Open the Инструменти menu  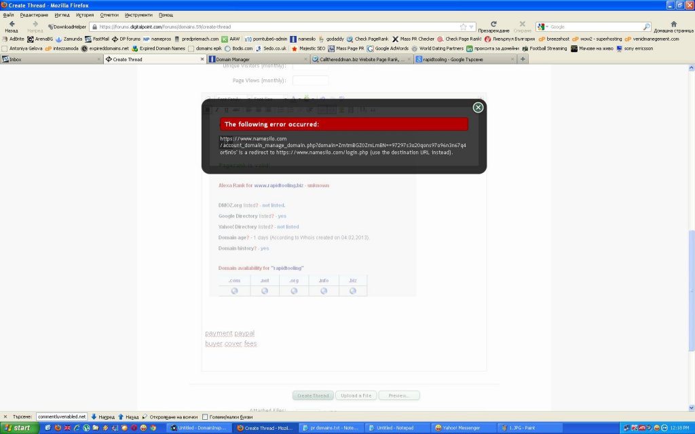tap(138, 15)
